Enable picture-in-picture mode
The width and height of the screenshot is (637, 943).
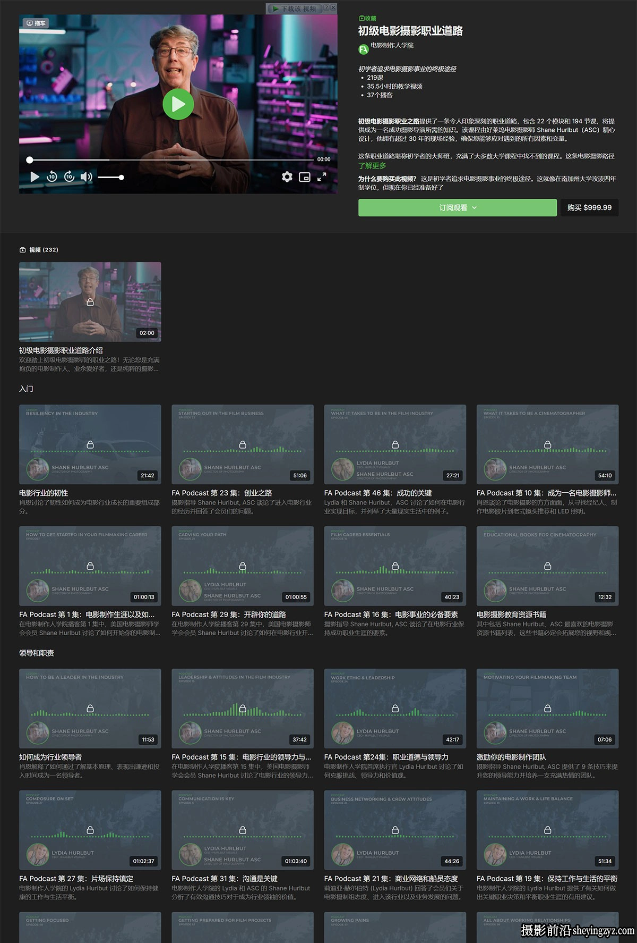305,177
